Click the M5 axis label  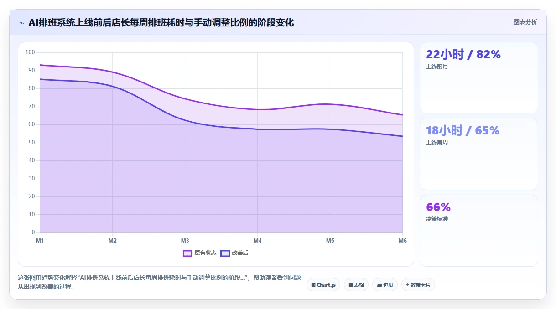click(x=330, y=241)
